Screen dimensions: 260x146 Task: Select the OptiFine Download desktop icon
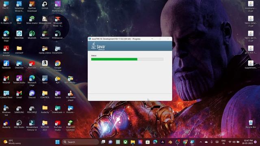(32, 6)
